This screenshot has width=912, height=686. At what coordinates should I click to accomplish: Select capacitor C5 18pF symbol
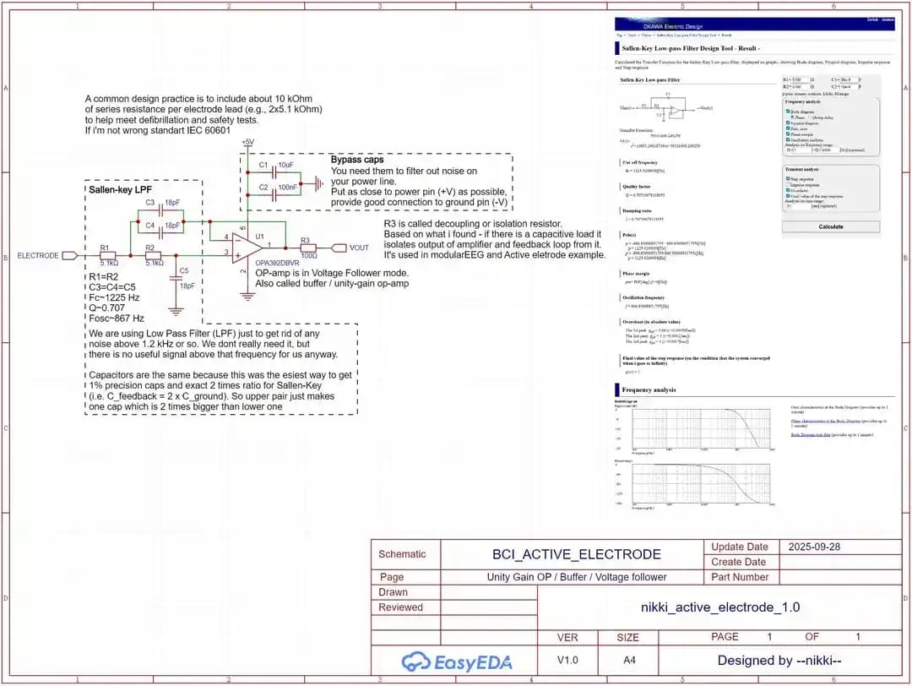pos(176,273)
